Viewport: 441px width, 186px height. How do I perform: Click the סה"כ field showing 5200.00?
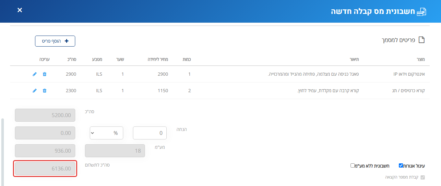(45, 115)
